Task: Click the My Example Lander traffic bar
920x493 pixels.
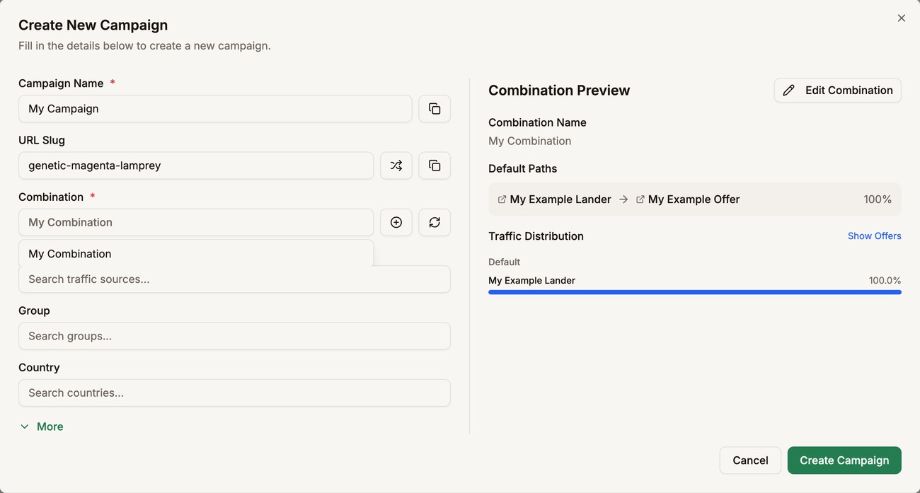Action: pos(695,292)
